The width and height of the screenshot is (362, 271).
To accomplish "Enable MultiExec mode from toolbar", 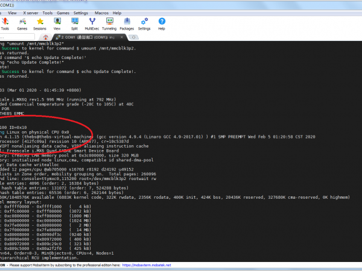I will (92, 22).
